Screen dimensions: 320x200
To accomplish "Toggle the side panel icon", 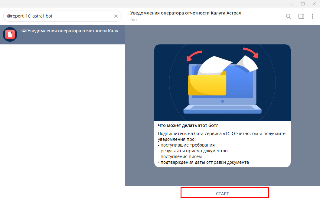I will (301, 16).
